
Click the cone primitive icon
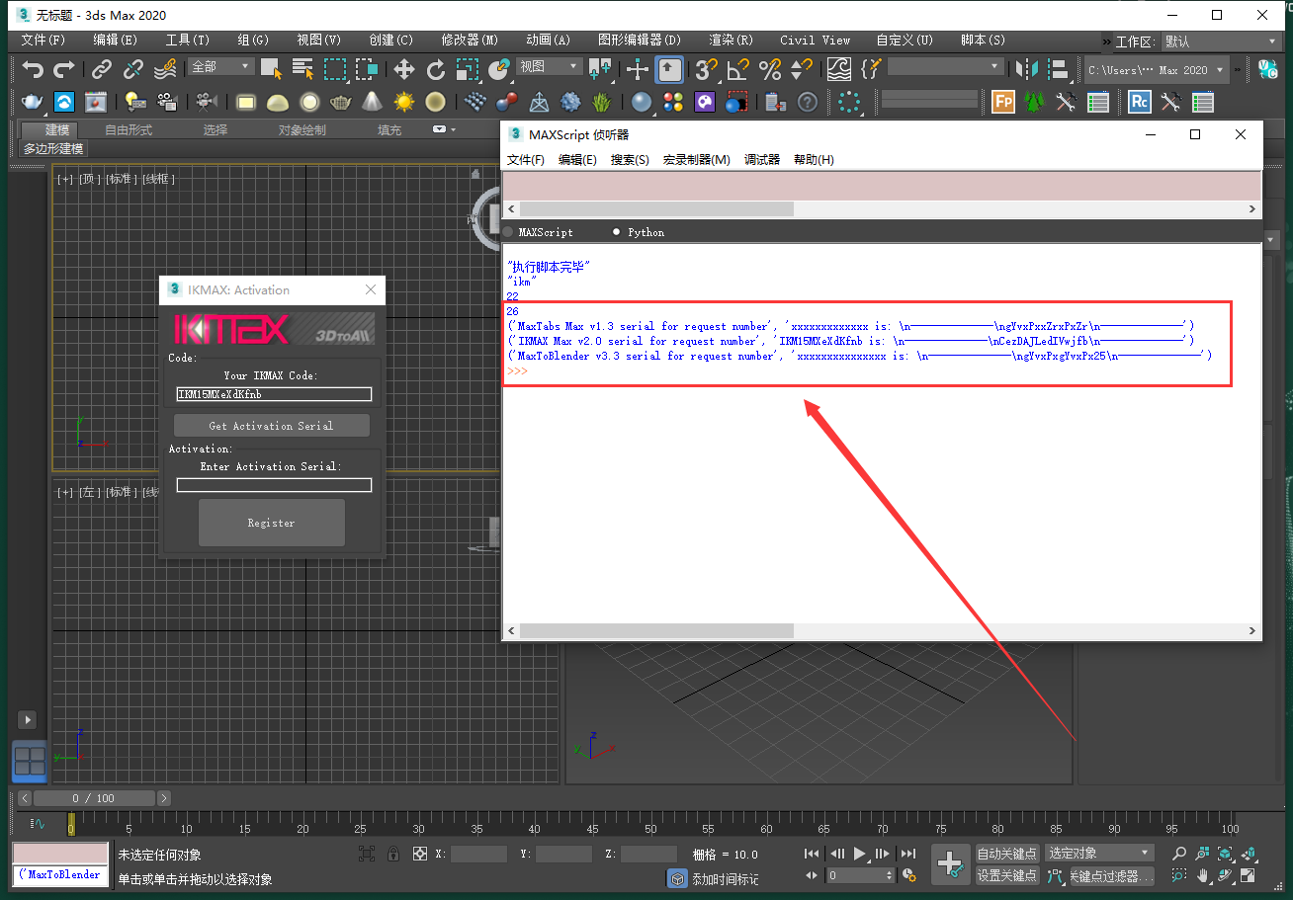[x=373, y=102]
